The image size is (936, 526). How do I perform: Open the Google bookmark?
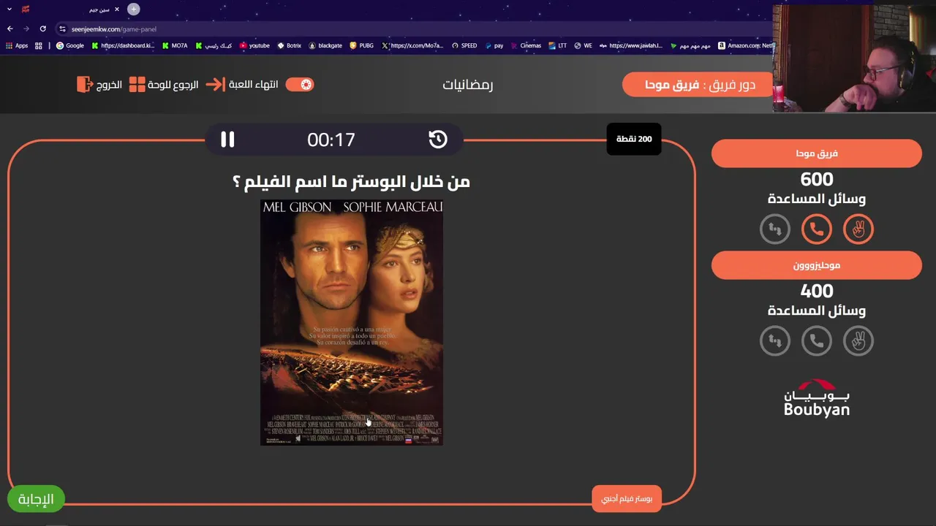click(70, 45)
